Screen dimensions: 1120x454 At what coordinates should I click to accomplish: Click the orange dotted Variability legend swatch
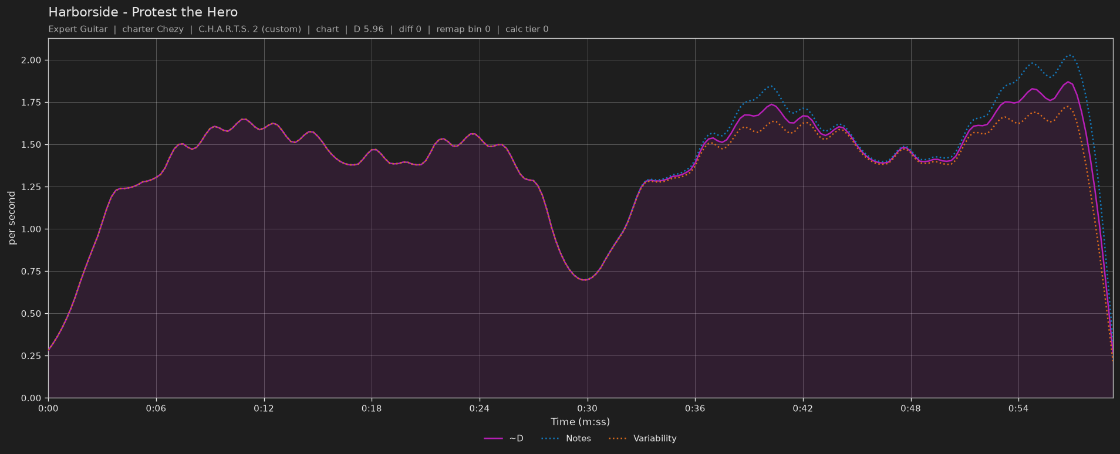618,439
